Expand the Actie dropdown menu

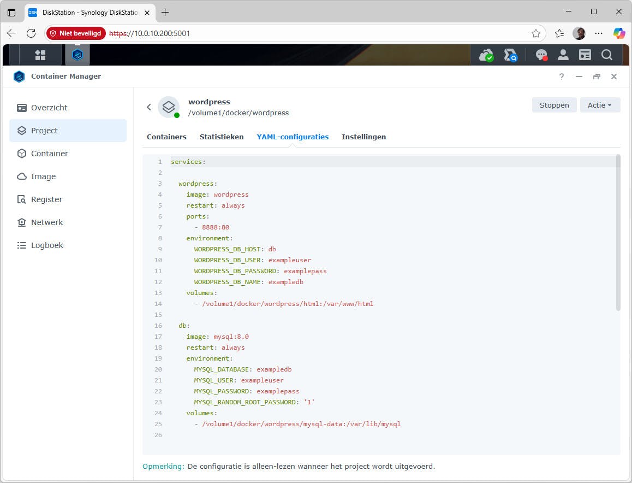click(x=600, y=105)
